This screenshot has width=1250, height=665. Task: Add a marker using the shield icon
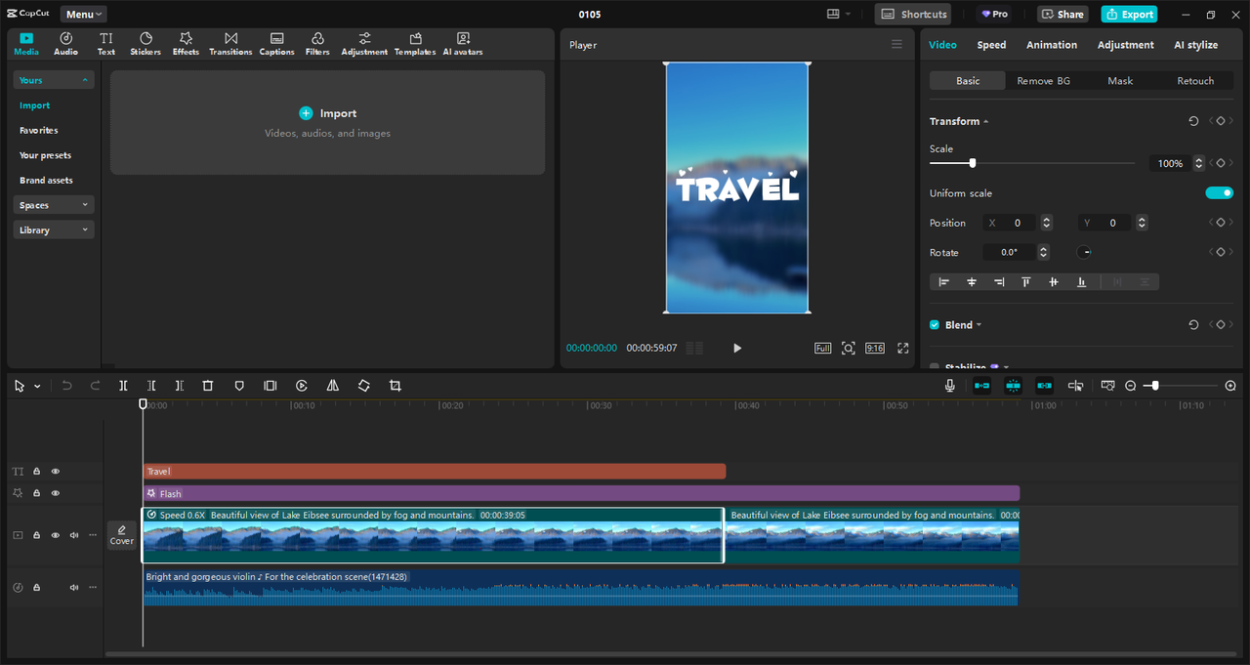coord(239,386)
